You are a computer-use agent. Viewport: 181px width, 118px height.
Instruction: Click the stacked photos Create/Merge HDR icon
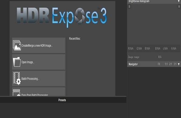point(17,45)
